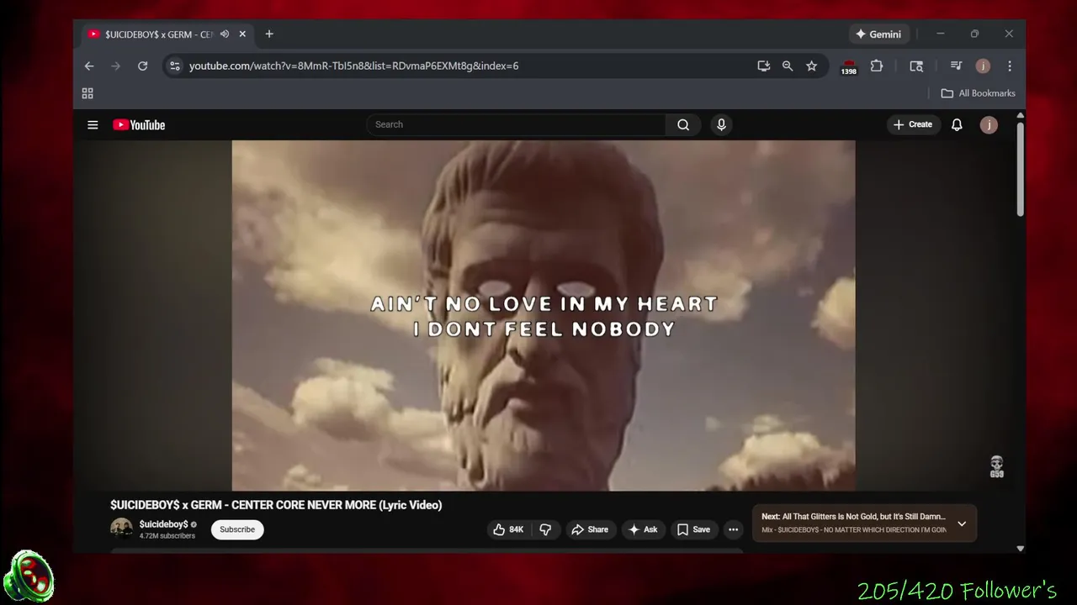Click the YouTube search magnifier button
The image size is (1077, 605).
(x=683, y=124)
